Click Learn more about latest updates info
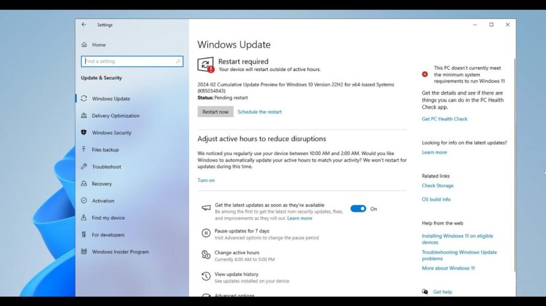 (x=434, y=152)
